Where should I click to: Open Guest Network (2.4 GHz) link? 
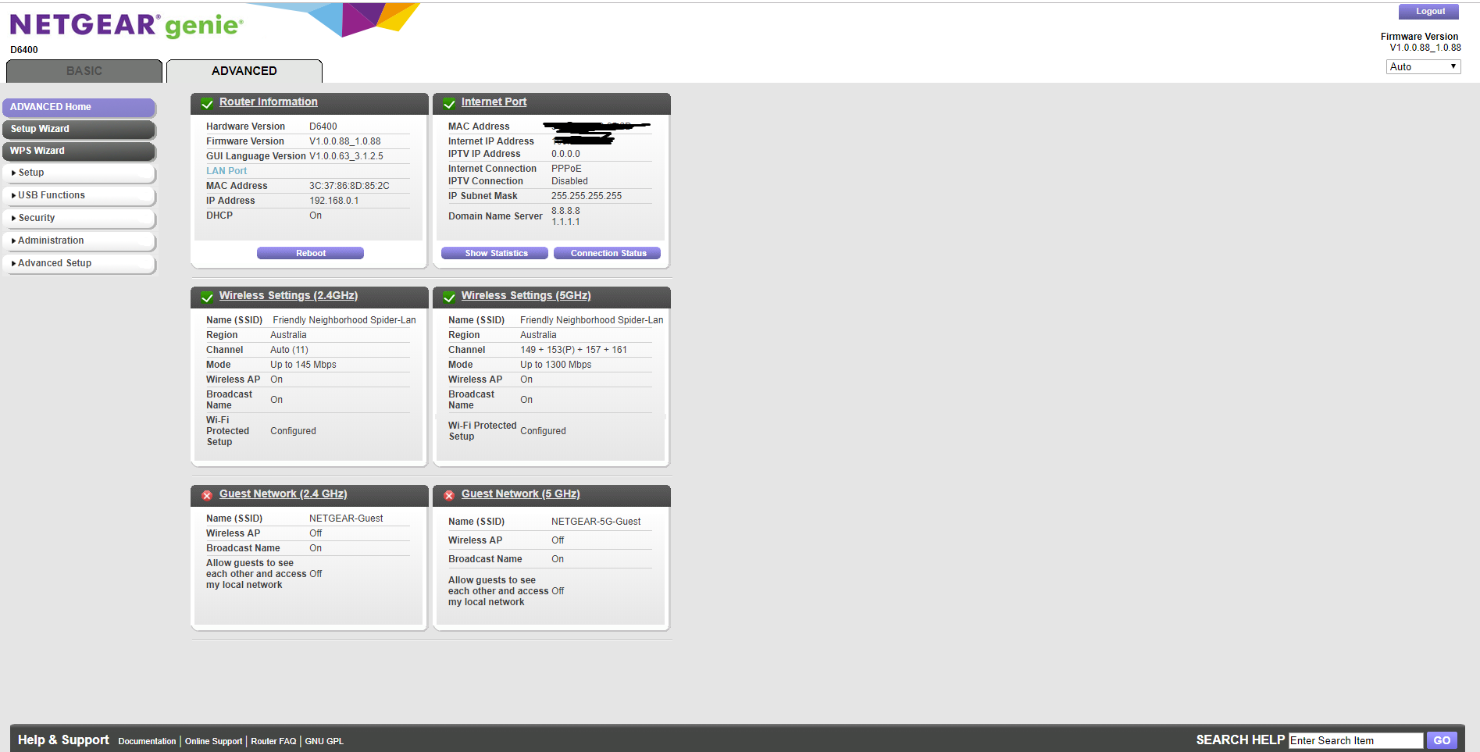pos(283,494)
